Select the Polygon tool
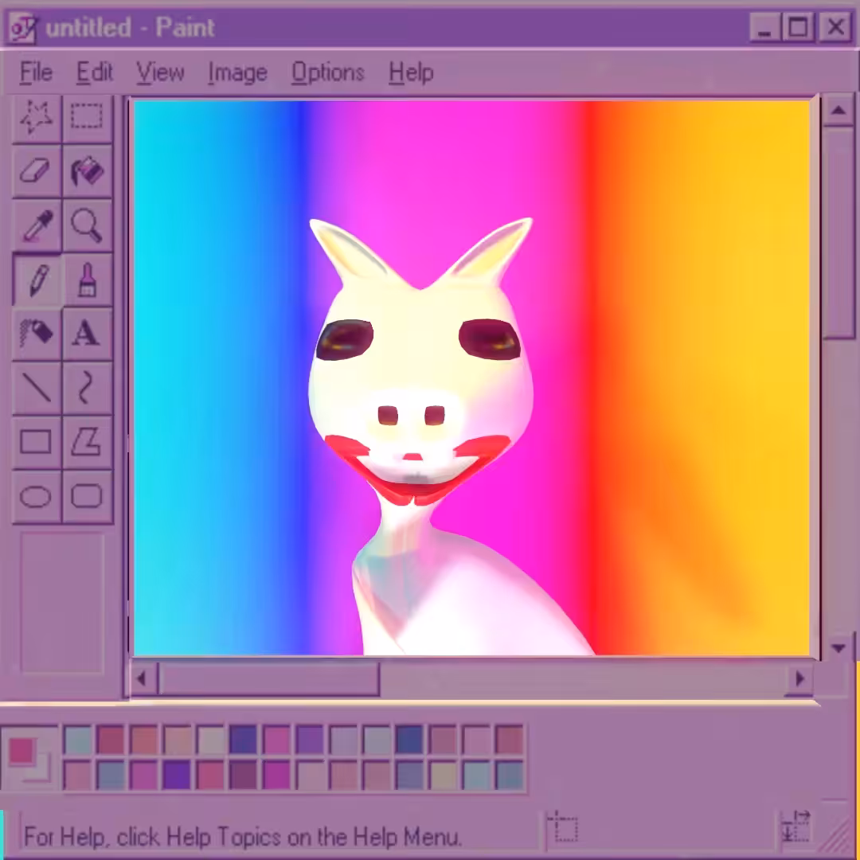Image resolution: width=860 pixels, height=860 pixels. tap(88, 441)
